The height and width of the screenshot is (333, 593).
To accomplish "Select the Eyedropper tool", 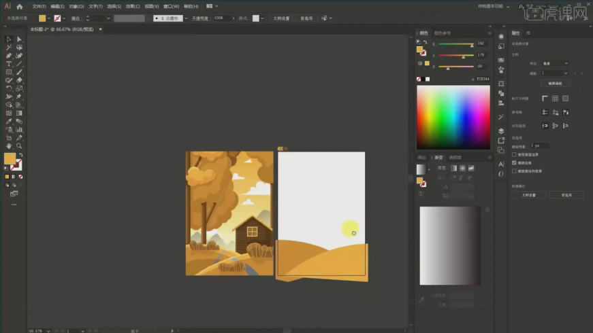I will click(9, 121).
